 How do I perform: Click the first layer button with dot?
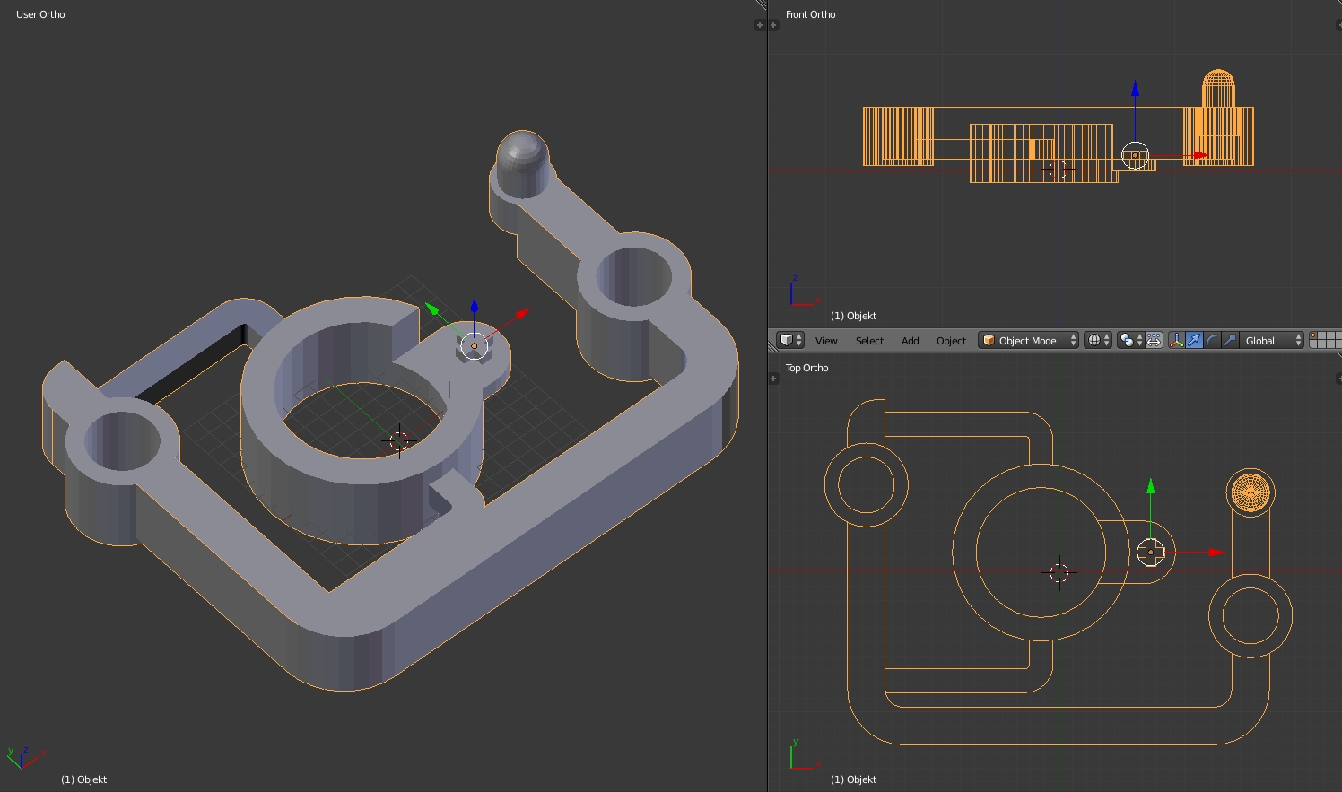click(x=1313, y=336)
